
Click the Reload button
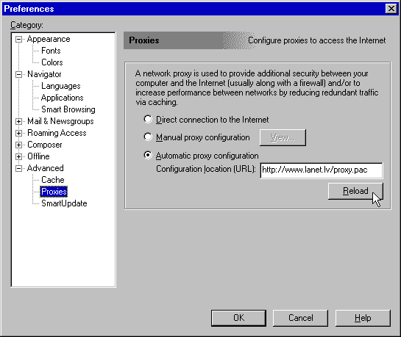pos(355,191)
